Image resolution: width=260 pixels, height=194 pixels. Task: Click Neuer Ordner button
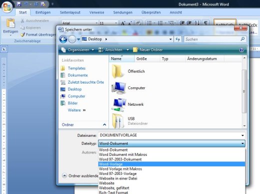point(148,50)
